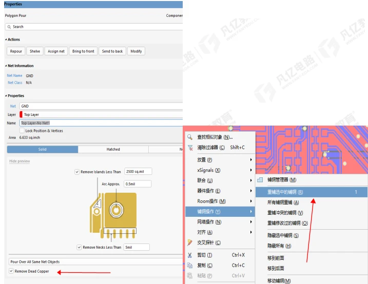Choose 所有铺铜重铺 (A) entry

pyautogui.click(x=312, y=202)
